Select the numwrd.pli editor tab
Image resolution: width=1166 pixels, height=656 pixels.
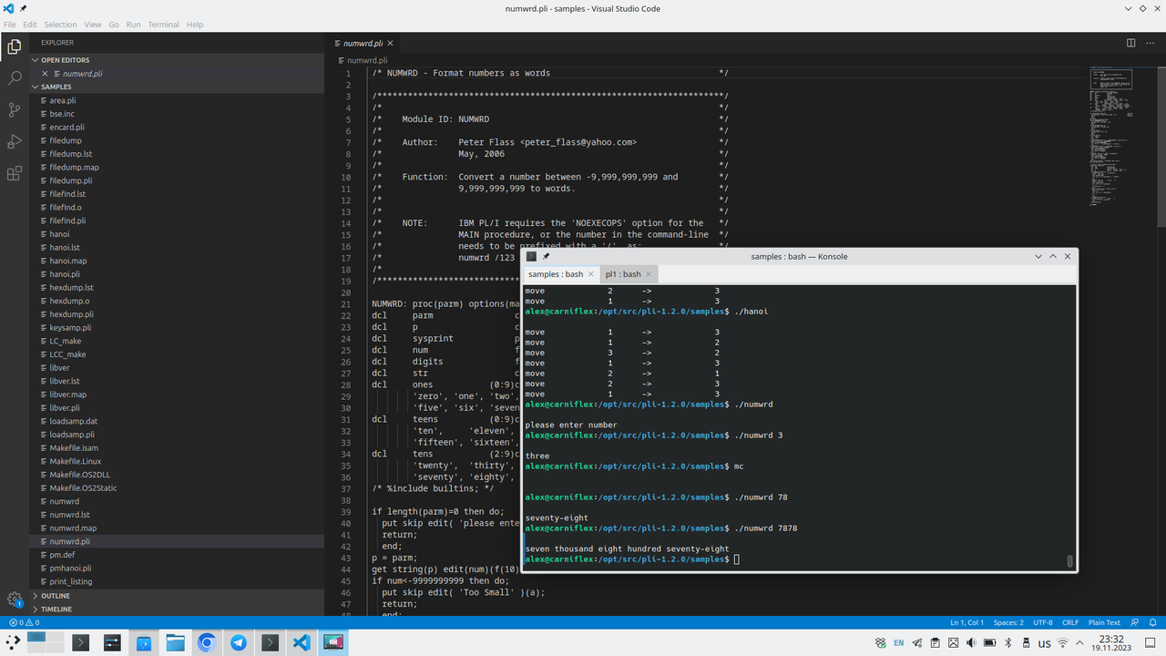click(364, 43)
